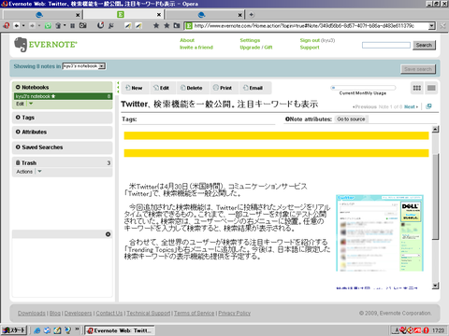Open the Support link
The image size is (449, 336).
310,48
